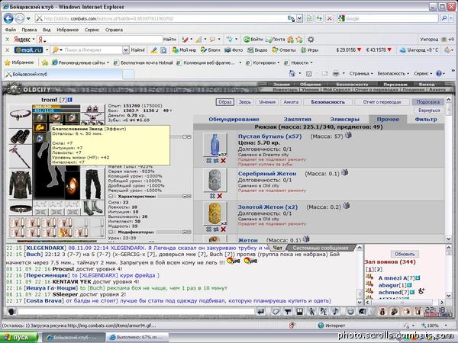Click the flaming scroll slot at the bottom
Image resolution: width=458 pixels, height=343 pixels.
click(x=64, y=232)
